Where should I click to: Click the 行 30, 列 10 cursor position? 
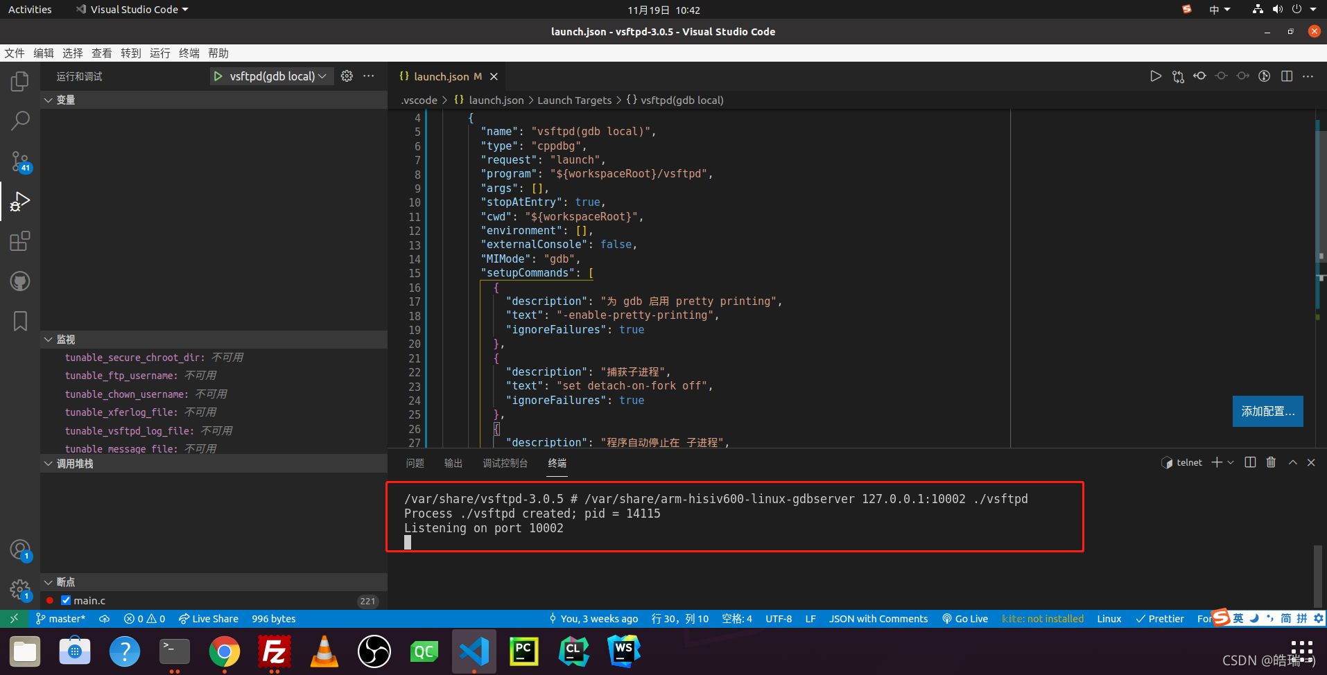pyautogui.click(x=680, y=619)
